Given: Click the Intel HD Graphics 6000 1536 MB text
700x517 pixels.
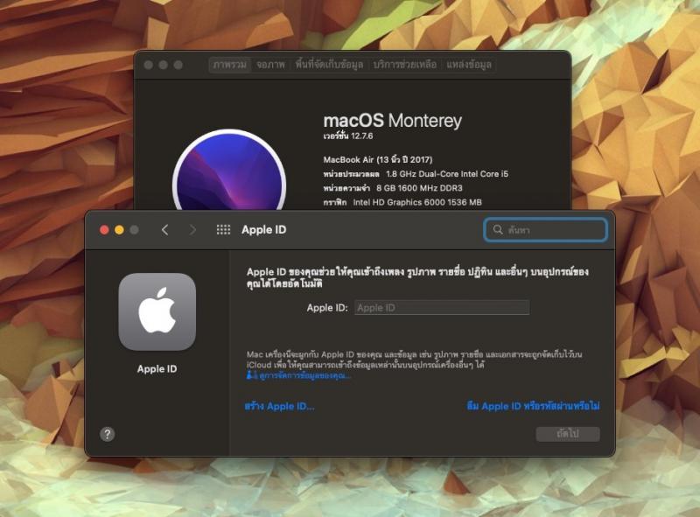Looking at the screenshot, I should click(x=417, y=202).
